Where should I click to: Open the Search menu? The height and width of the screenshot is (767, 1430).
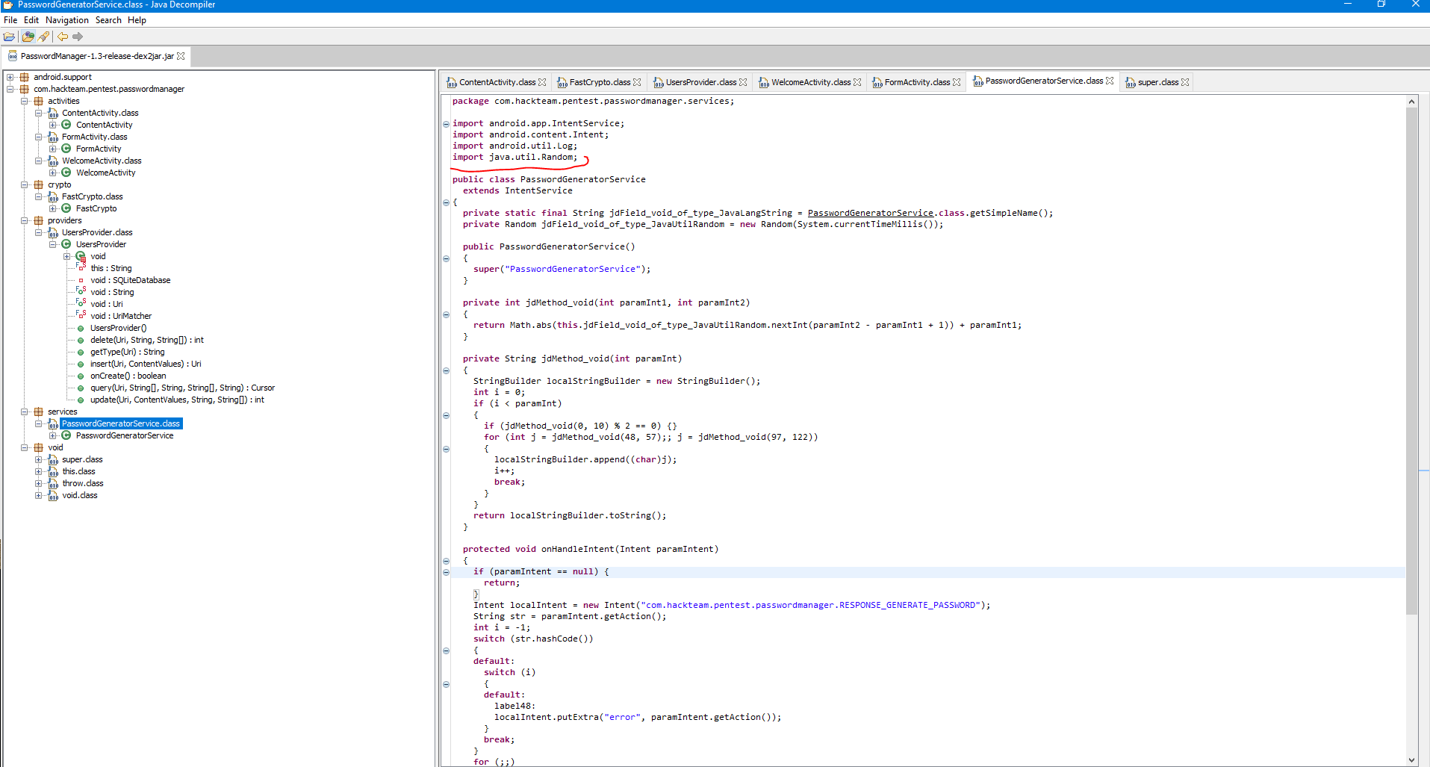click(x=108, y=20)
